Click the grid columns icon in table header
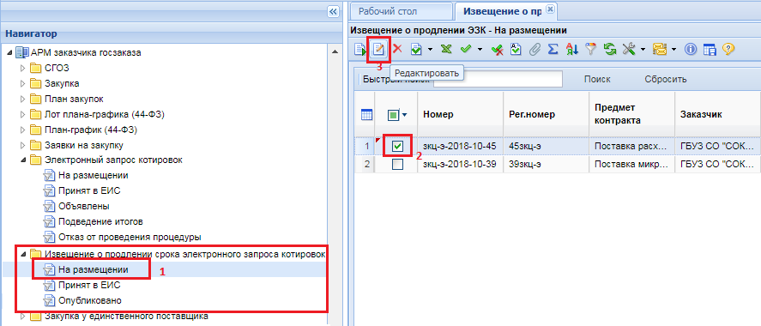Screen dimensions: 761x326 (367, 115)
